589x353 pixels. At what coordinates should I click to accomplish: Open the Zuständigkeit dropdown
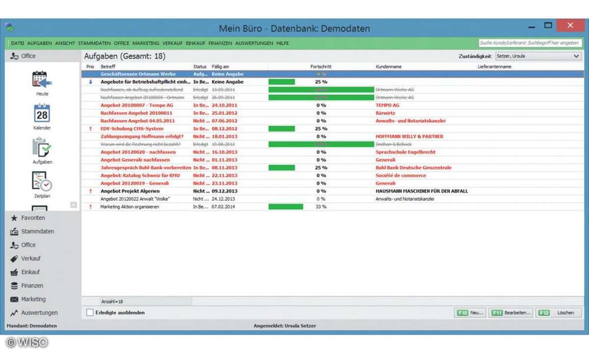pyautogui.click(x=538, y=56)
